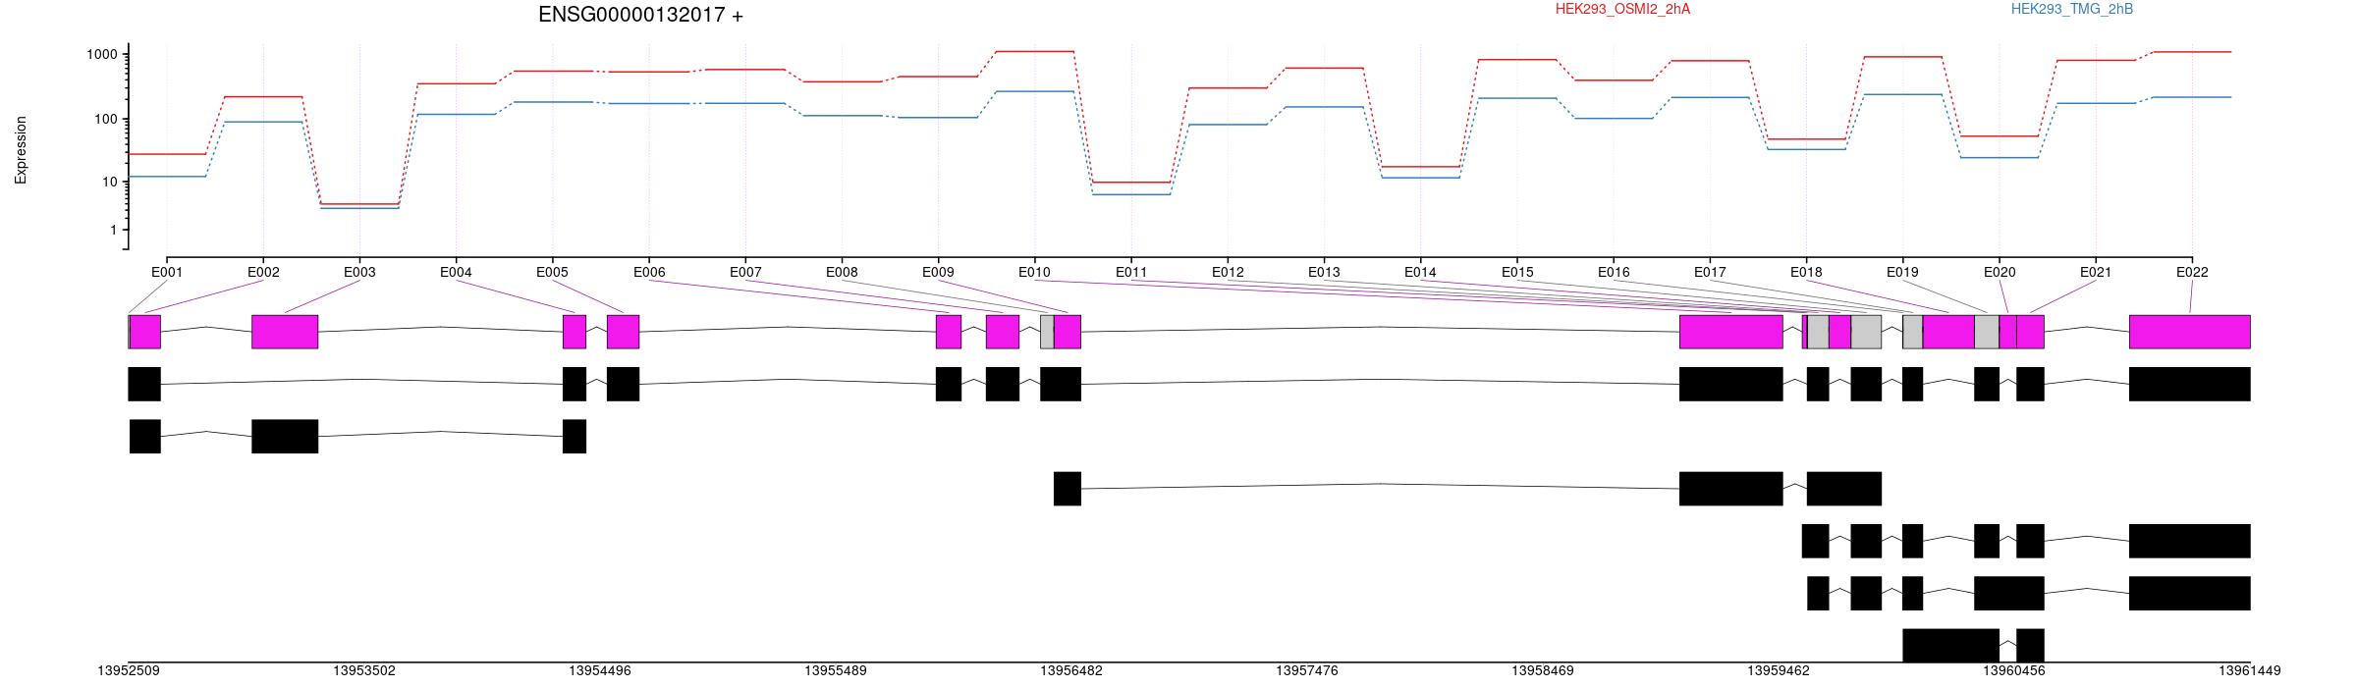Click genomic coordinate 13952509

[x=129, y=671]
